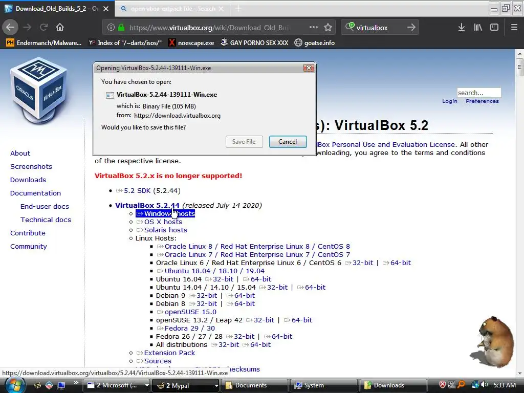
Task: Open the Downloads sidebar link
Action: pos(28,180)
